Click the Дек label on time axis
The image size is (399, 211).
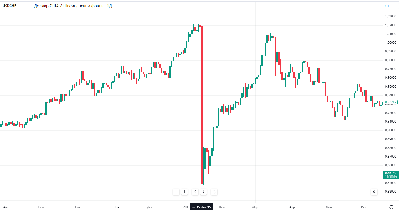(x=150, y=207)
